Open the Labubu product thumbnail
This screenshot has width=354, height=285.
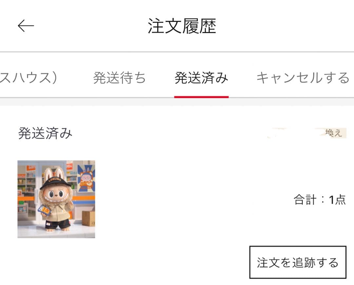[56, 199]
